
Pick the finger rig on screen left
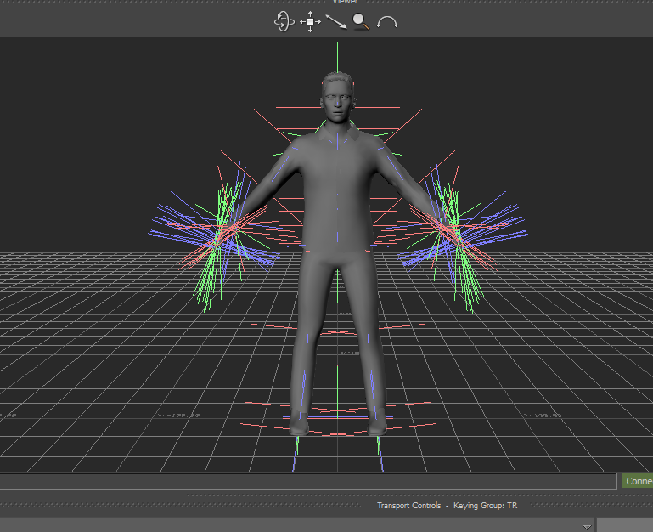[x=222, y=235]
